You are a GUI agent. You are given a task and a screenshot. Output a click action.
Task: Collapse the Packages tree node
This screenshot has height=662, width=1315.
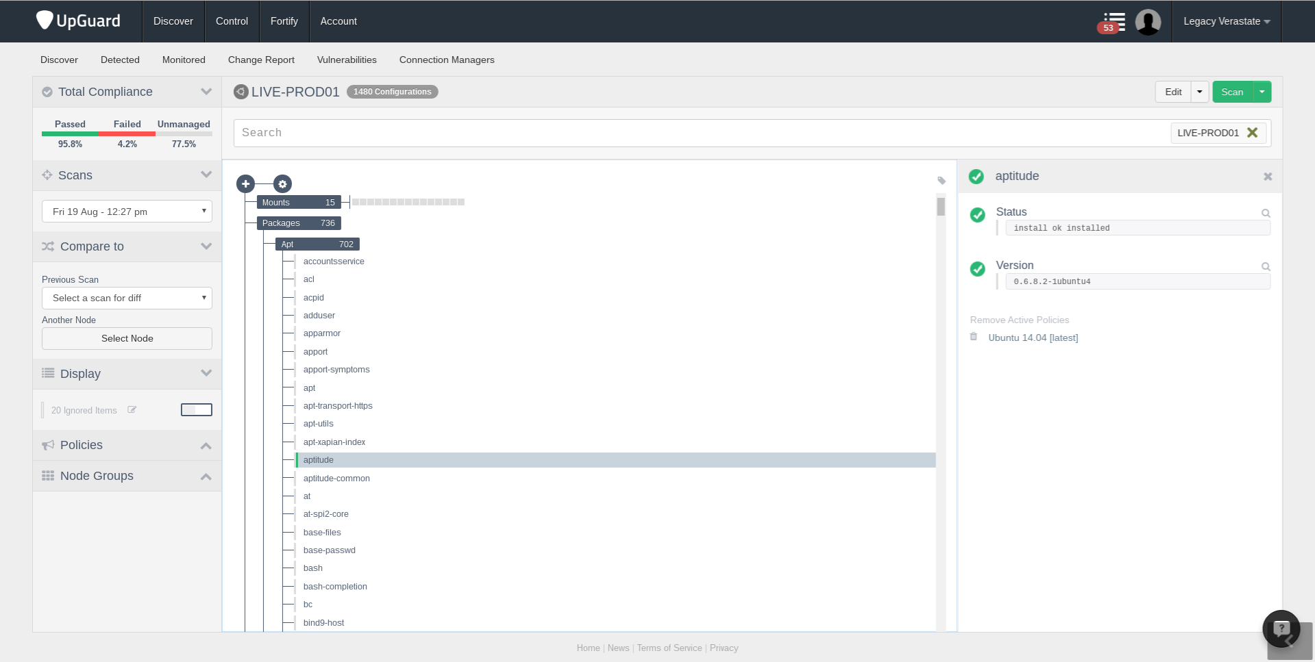[x=299, y=223]
